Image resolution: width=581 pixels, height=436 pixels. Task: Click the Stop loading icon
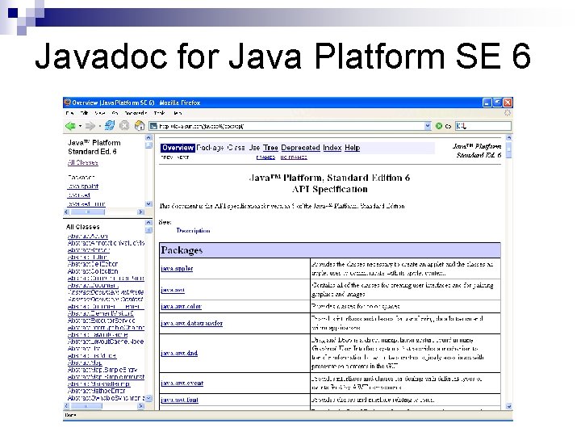point(124,126)
